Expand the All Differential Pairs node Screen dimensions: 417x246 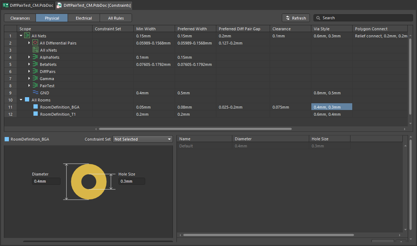[x=29, y=43]
